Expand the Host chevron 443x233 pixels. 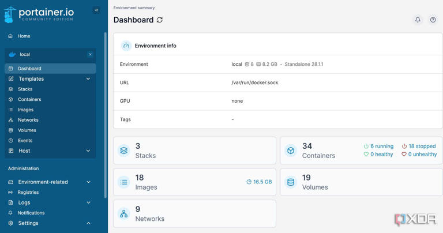pos(88,151)
